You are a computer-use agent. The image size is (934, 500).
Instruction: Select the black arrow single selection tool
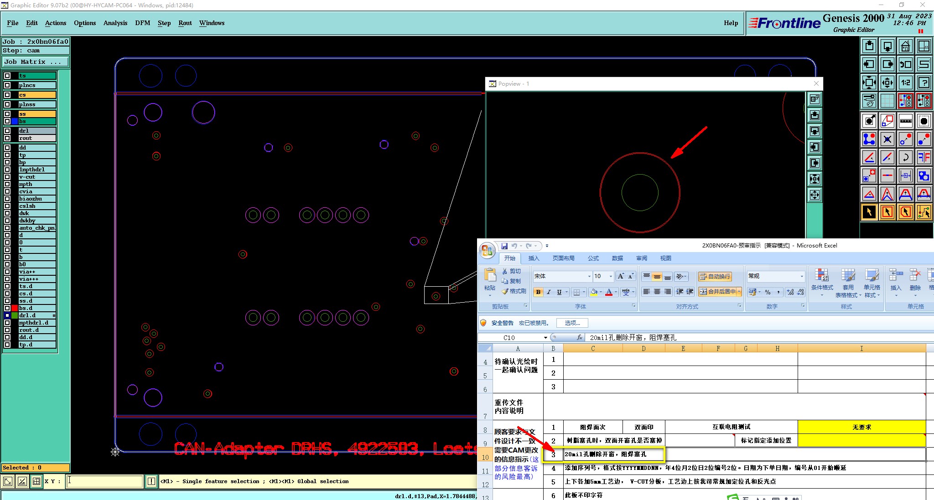869,212
